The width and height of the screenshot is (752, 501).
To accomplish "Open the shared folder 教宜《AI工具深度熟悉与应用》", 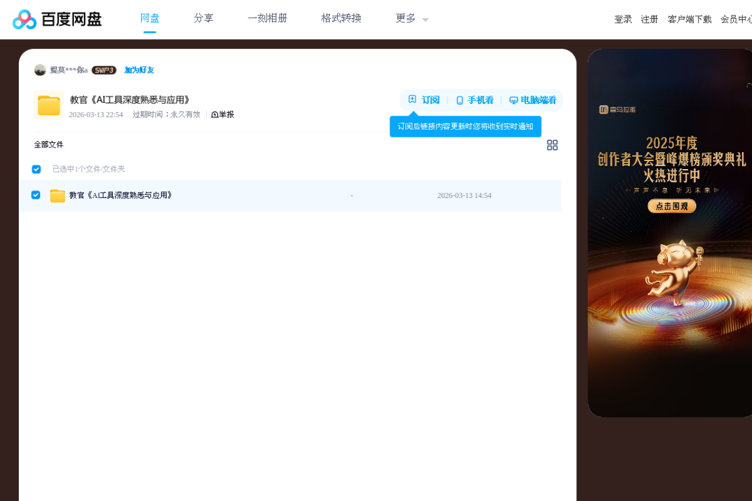I will [120, 195].
